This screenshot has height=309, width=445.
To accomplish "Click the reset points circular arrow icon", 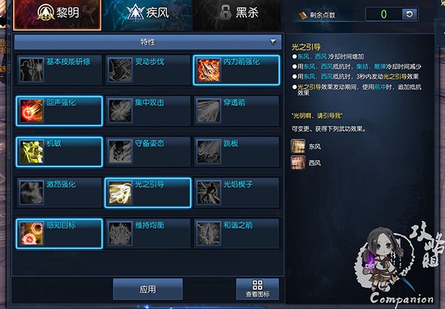I will tap(409, 14).
